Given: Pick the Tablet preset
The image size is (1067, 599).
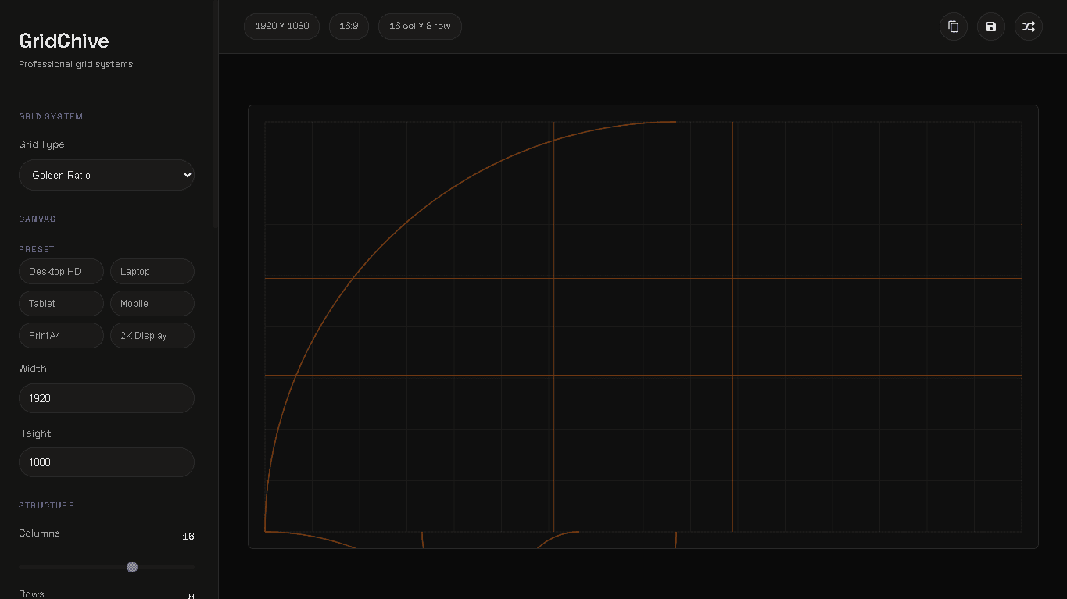Looking at the screenshot, I should coord(61,304).
